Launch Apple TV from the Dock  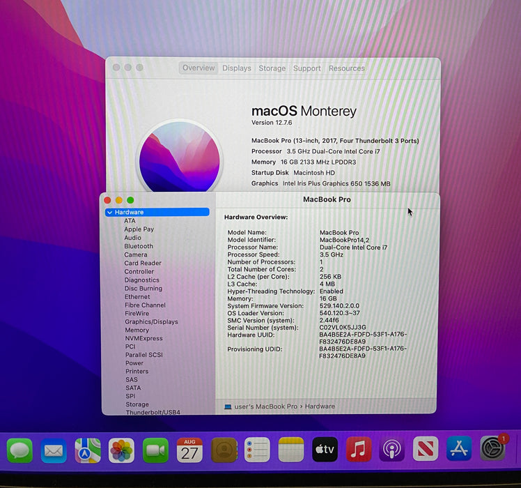point(325,450)
